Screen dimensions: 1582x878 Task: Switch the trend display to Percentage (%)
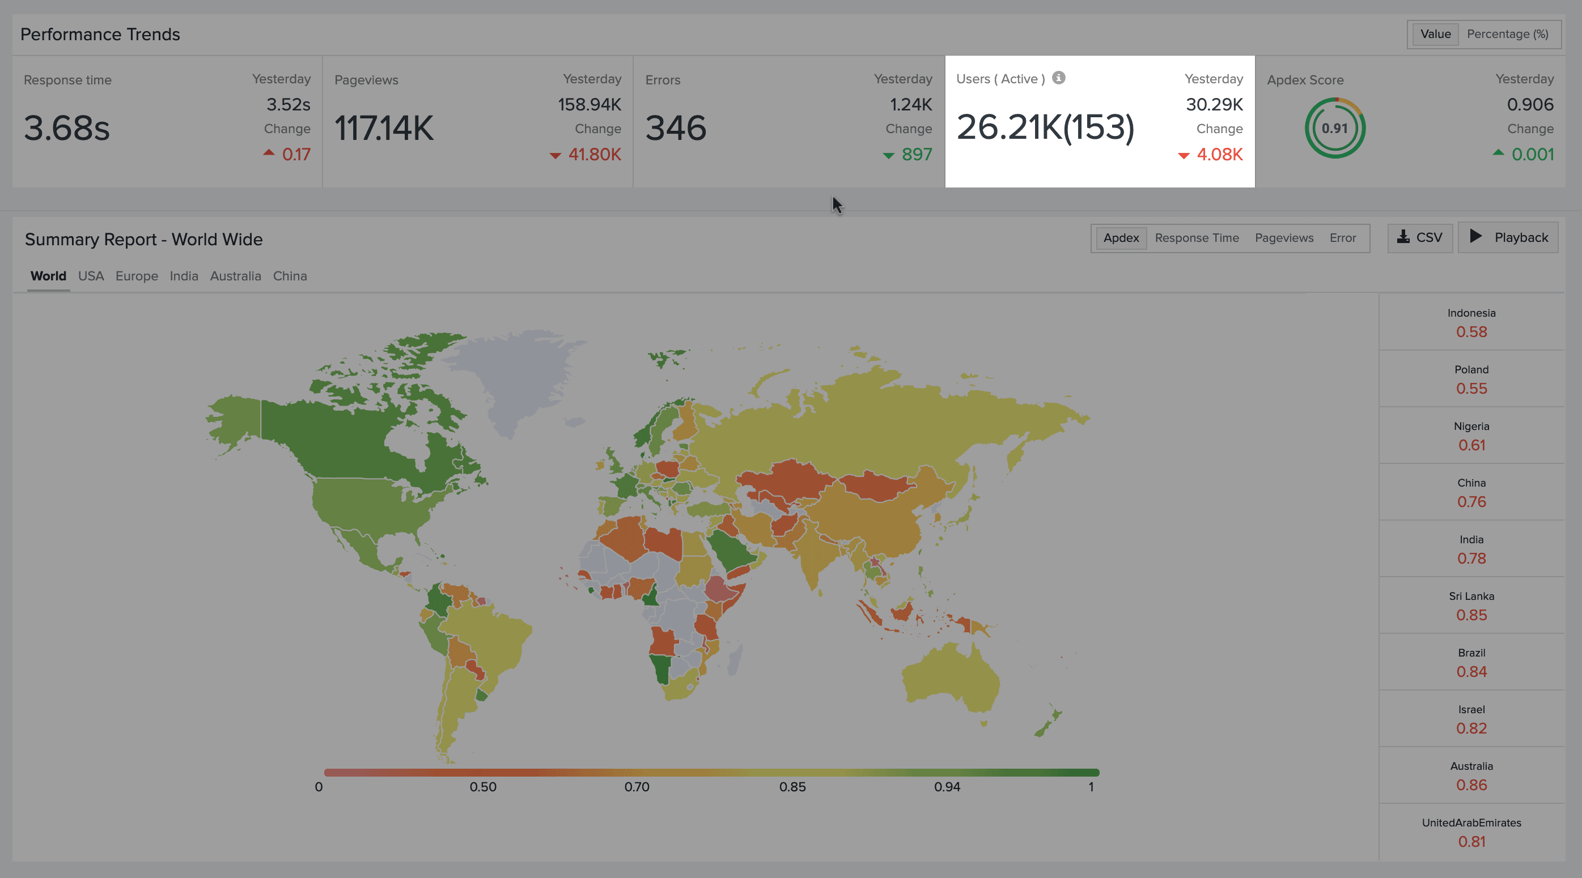1507,35
